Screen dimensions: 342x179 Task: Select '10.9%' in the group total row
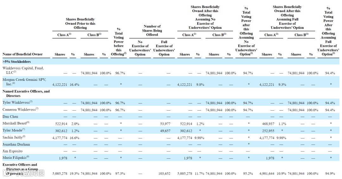[x=282, y=174]
